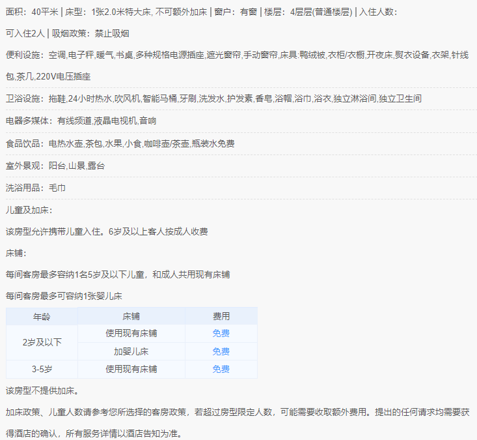
Task: Click the 2岁及以下 age cell
Action: (x=42, y=342)
